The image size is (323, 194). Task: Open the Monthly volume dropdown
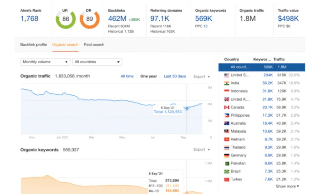45,62
